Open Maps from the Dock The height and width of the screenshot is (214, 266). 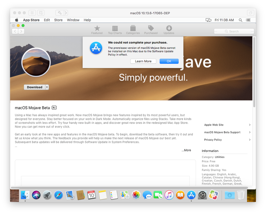(125, 195)
